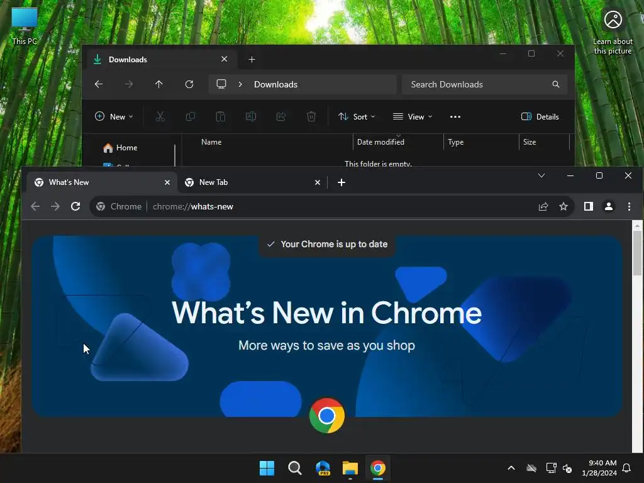This screenshot has width=644, height=483.
Task: Open a new Chrome tab with plus button
Action: click(x=341, y=182)
